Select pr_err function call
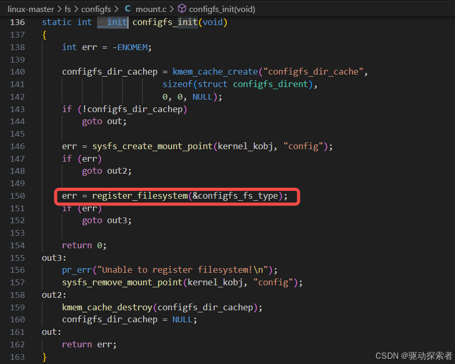Viewport: 455px width, 364px height. (77, 270)
